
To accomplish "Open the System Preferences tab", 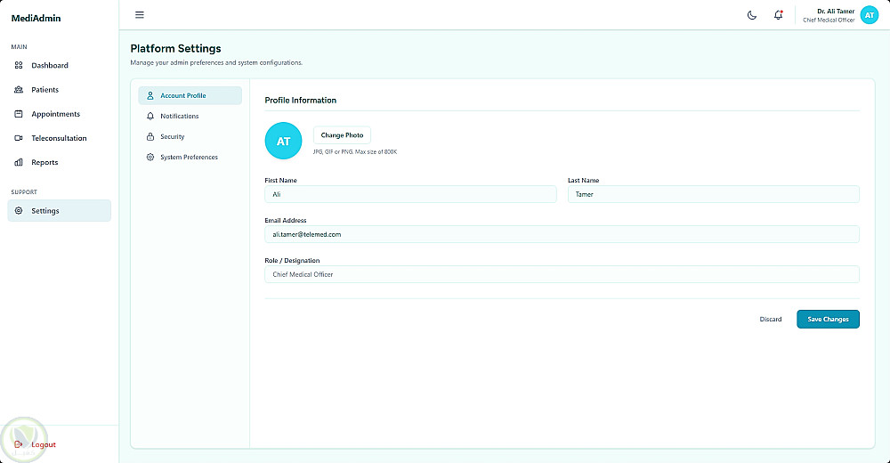I will tap(190, 157).
